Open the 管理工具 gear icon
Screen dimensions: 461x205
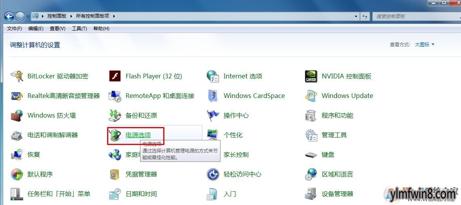point(311,135)
